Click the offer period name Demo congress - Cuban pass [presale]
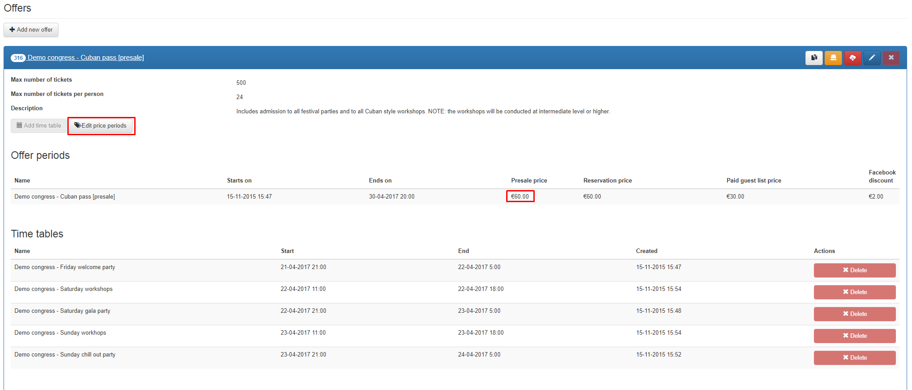This screenshot has width=912, height=390. (x=65, y=196)
